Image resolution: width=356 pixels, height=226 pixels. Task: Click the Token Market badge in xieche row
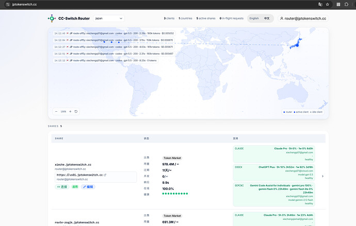(x=172, y=158)
